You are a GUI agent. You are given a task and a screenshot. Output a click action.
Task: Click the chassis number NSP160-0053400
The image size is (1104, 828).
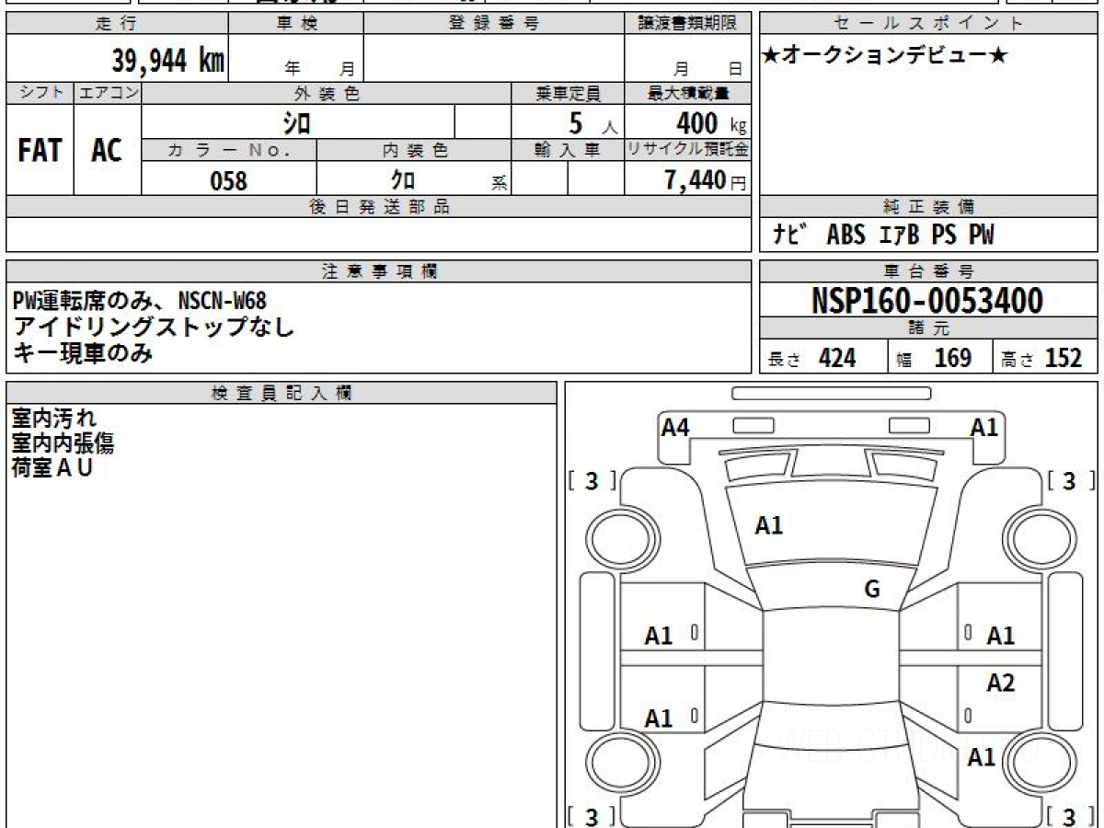click(x=927, y=301)
